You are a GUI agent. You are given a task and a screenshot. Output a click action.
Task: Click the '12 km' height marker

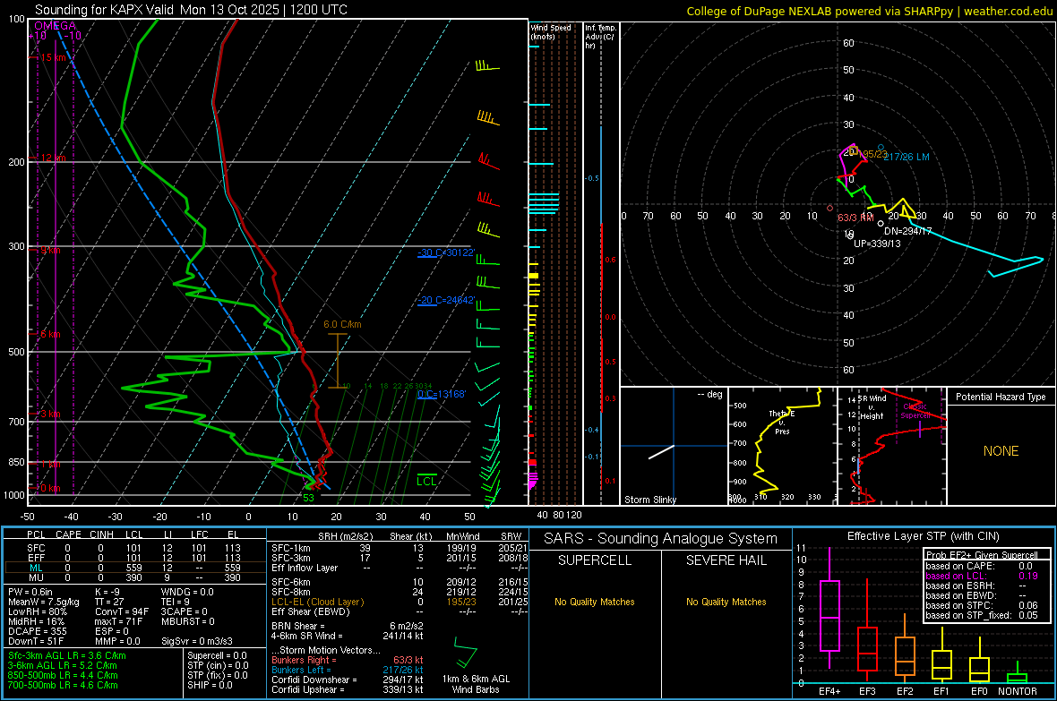point(53,158)
